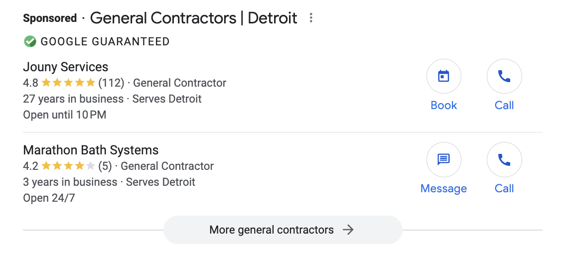564x255 pixels.
Task: Call Marathon Bath Systems via phone icon
Action: (x=504, y=159)
